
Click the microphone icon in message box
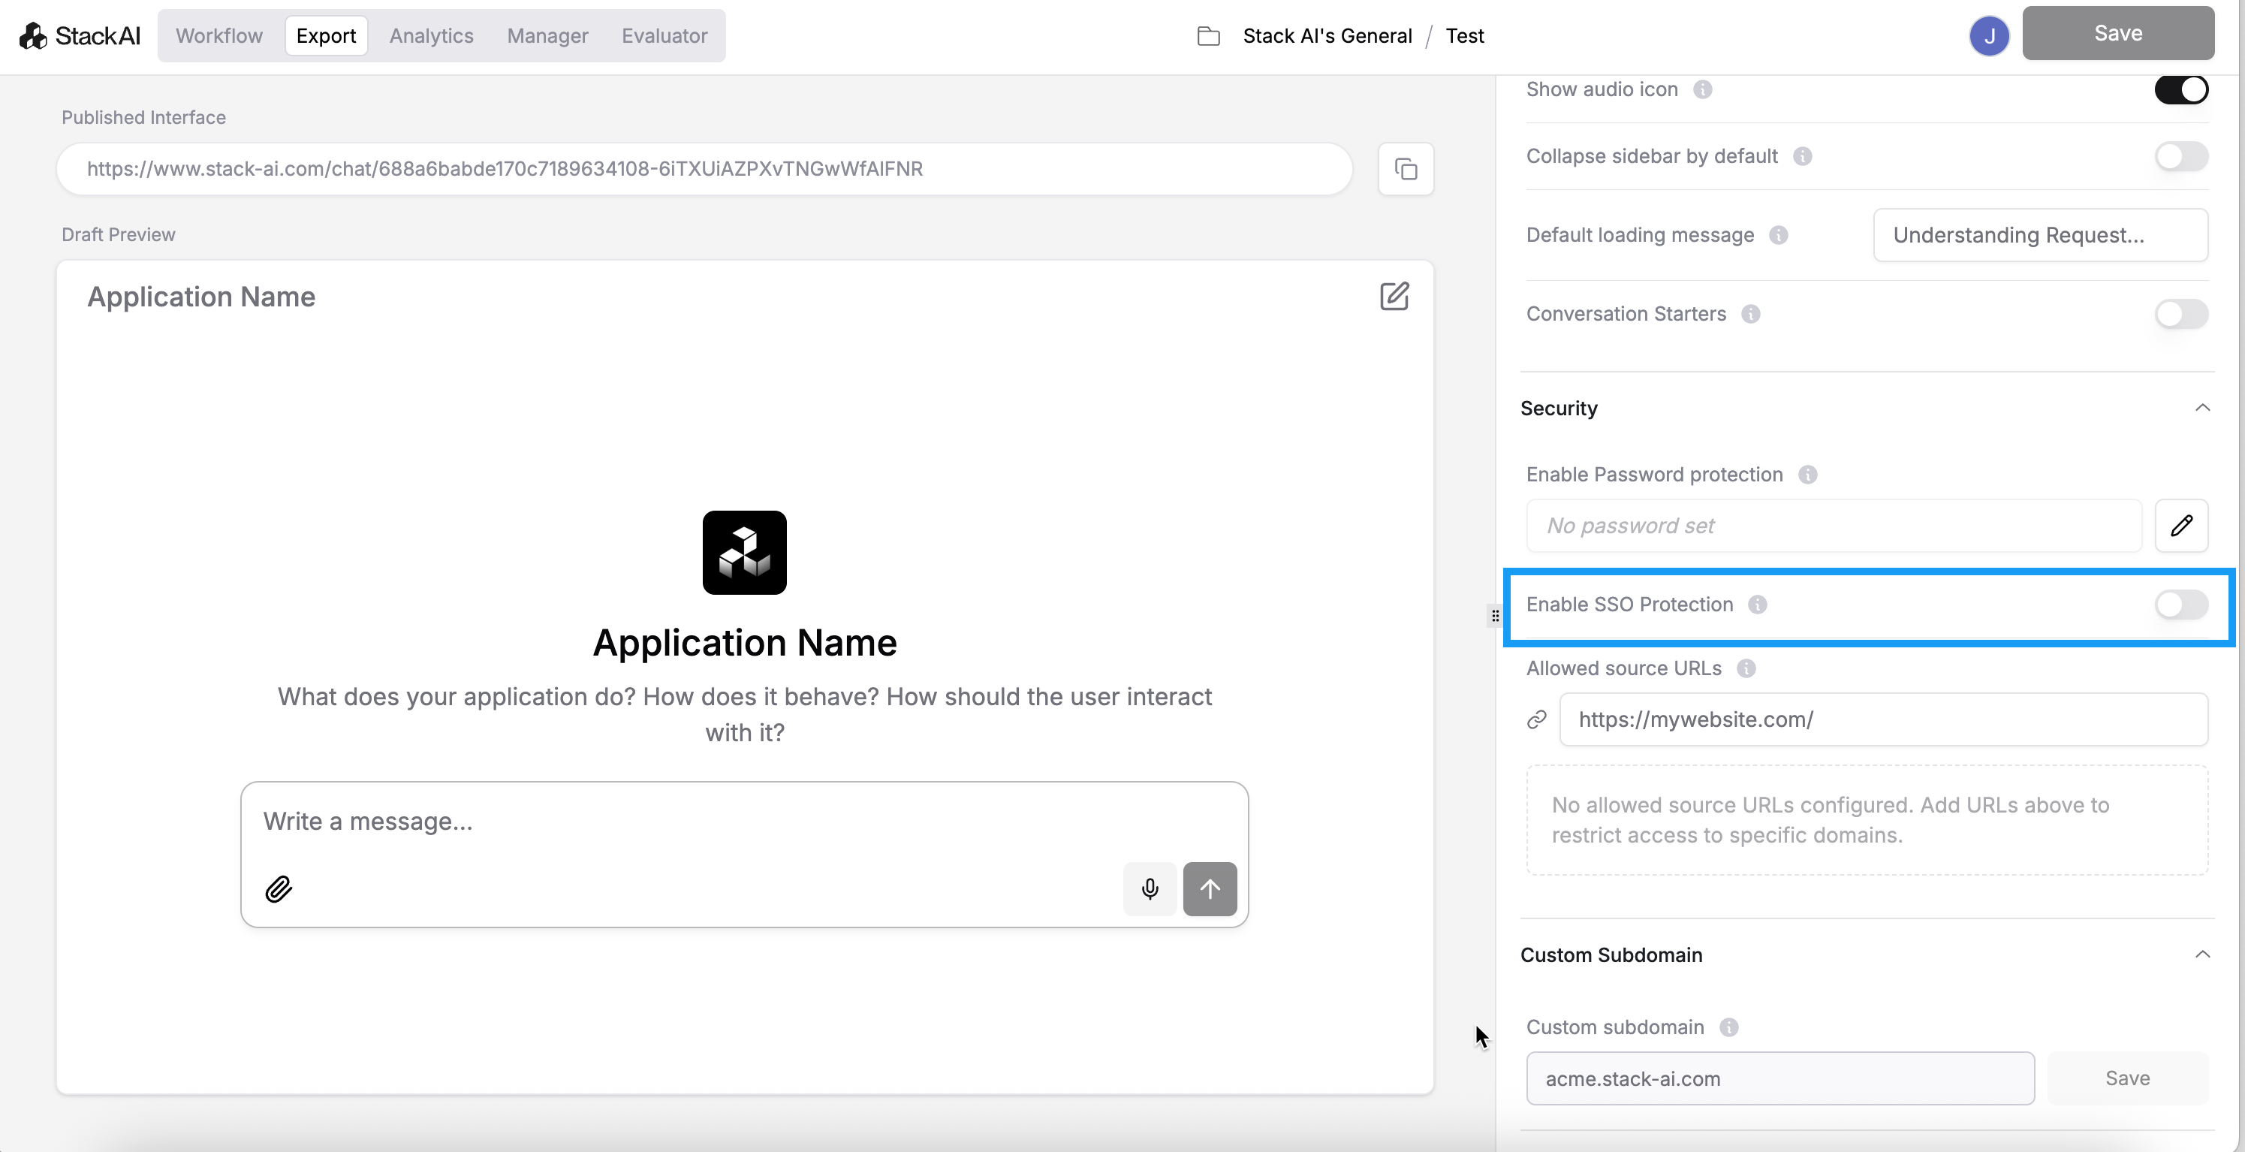tap(1150, 889)
